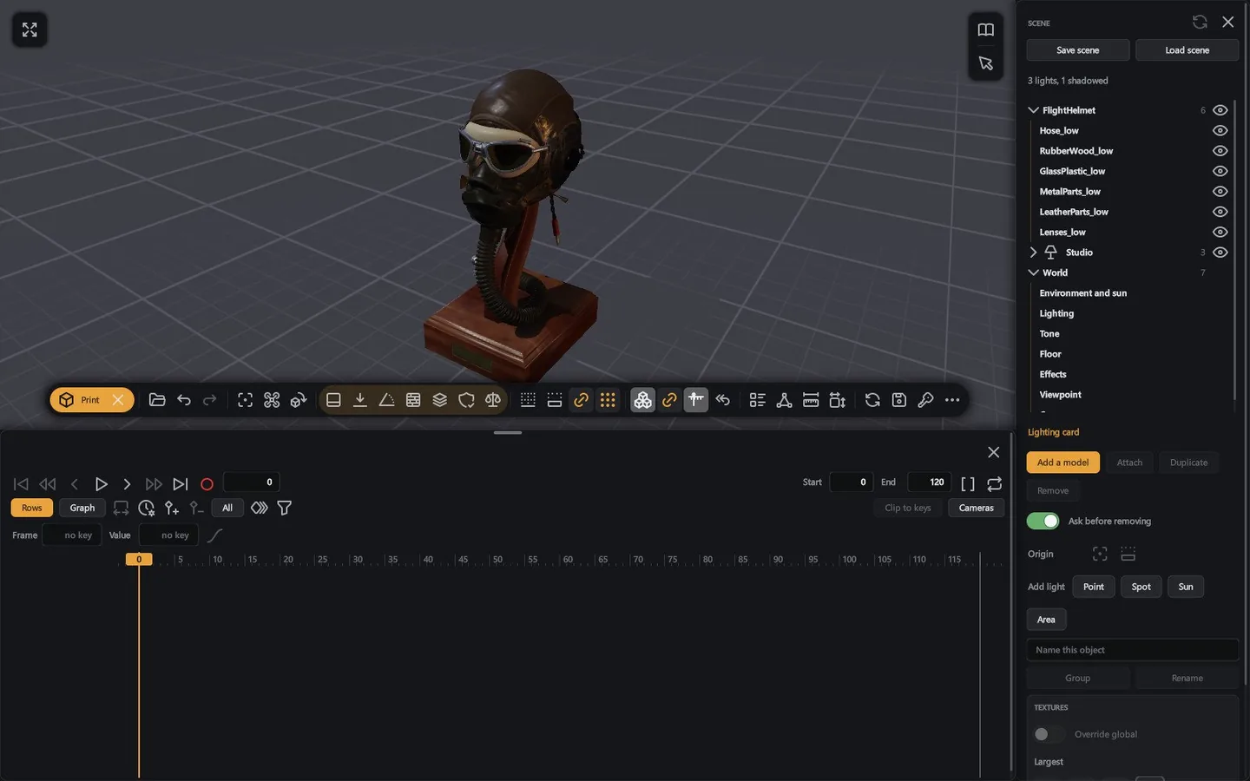
Task: Disable Ask before removing switch
Action: 1043,521
